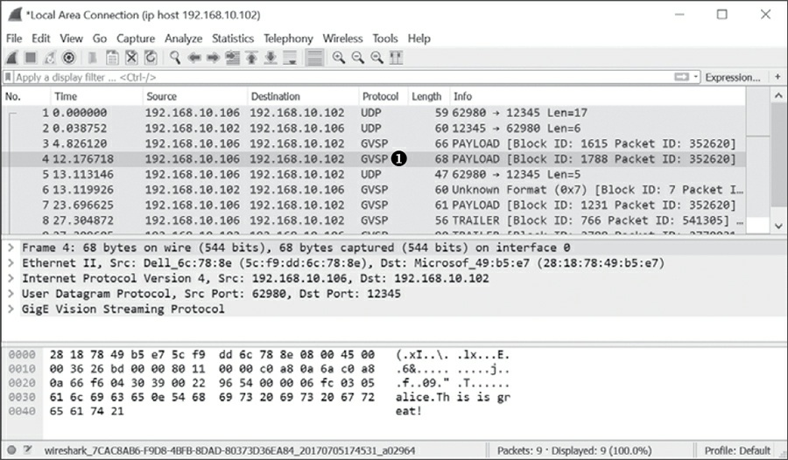This screenshot has height=460, width=788.
Task: Sort by the Info column header
Action: click(x=598, y=96)
